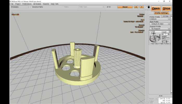Click the orange Reset view button
The image size is (182, 104).
pos(125,7)
